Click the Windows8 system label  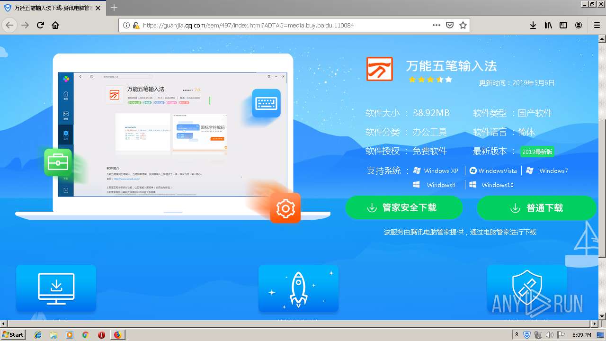point(434,185)
